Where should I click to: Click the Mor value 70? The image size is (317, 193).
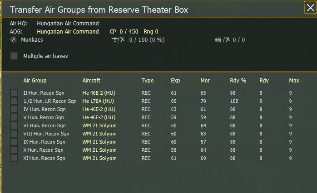[x=203, y=101]
